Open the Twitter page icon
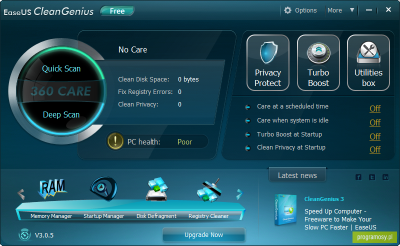 (x=372, y=177)
